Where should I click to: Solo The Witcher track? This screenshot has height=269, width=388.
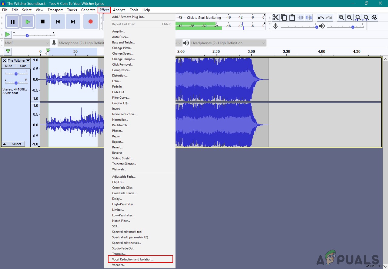coord(23,66)
